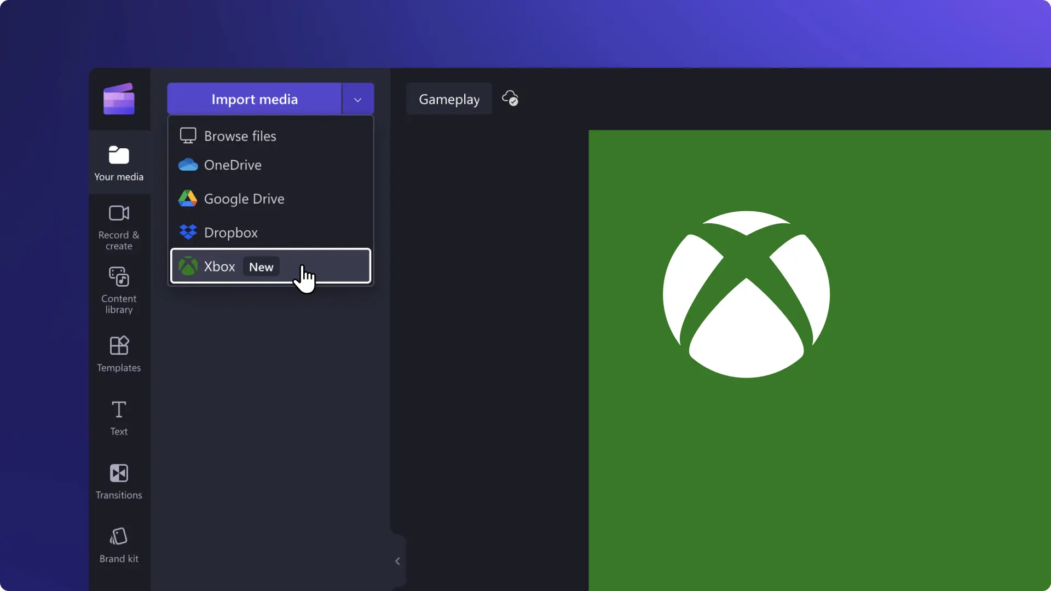Select the Xbox import option
The width and height of the screenshot is (1051, 591).
click(271, 265)
